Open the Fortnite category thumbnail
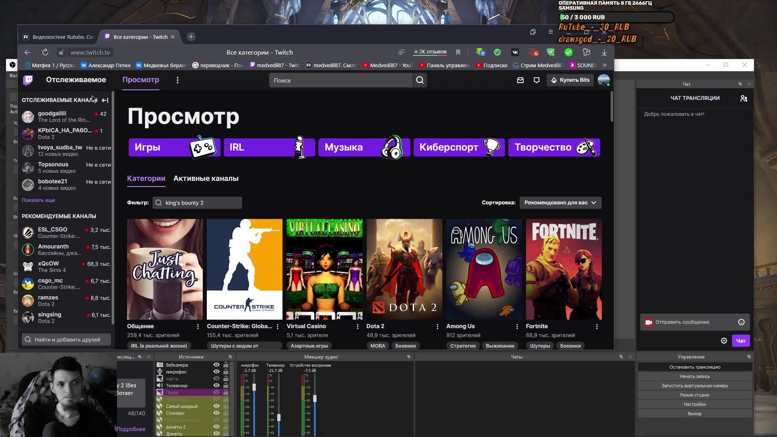 [x=564, y=269]
